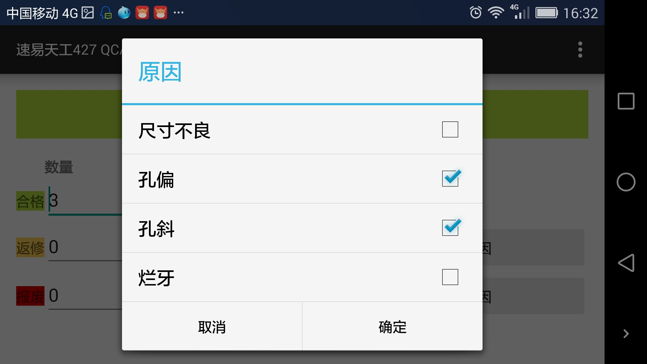Confirm with the 确定 button
The width and height of the screenshot is (647, 364).
(393, 327)
